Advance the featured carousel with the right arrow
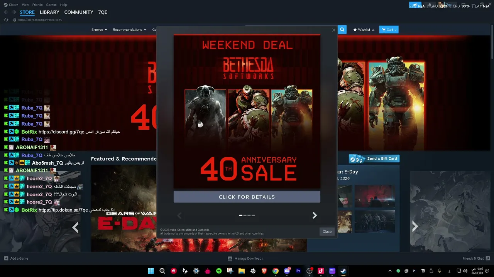 point(415,227)
